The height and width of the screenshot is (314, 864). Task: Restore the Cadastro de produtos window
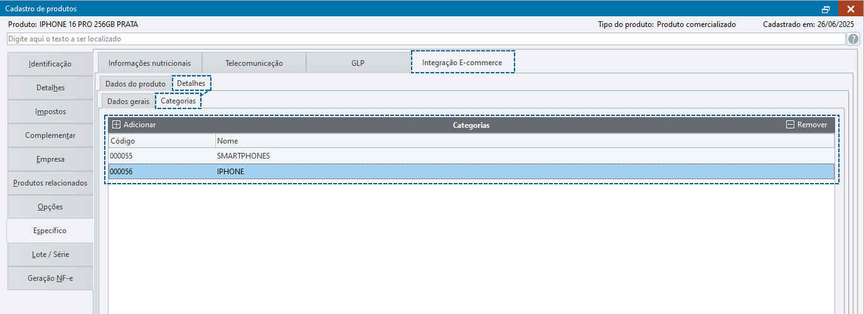[826, 9]
